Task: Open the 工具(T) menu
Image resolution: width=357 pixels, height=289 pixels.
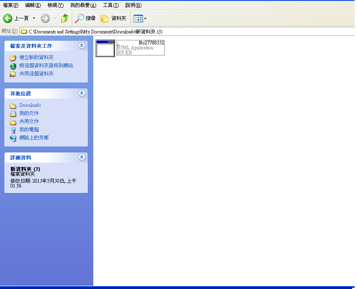Action: (111, 5)
